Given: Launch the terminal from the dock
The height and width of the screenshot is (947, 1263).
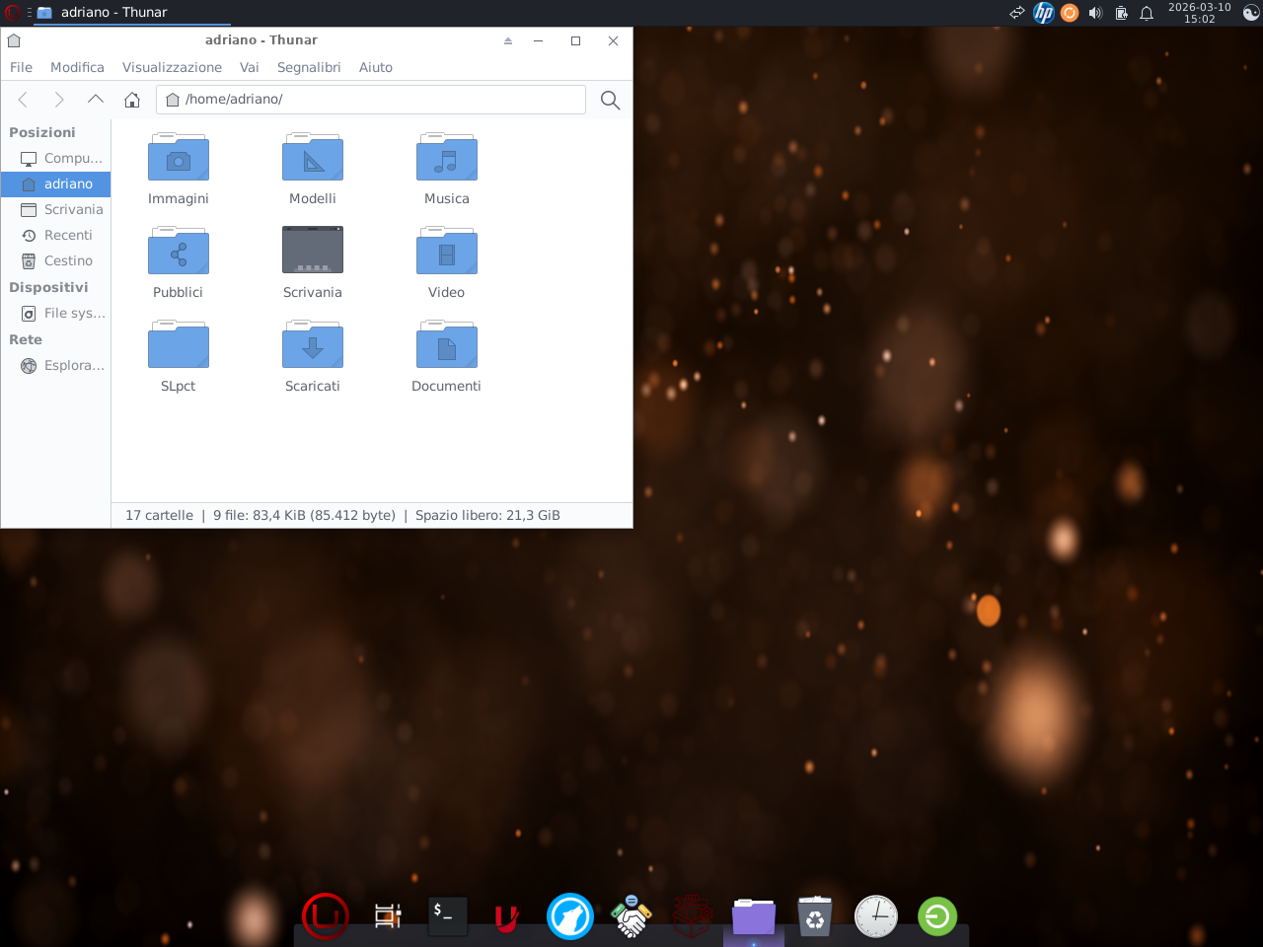Looking at the screenshot, I should point(447,916).
